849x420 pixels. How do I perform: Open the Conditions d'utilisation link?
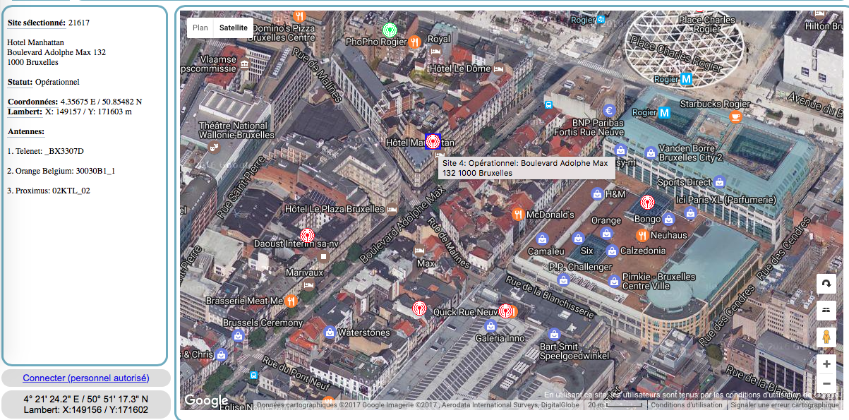pos(687,405)
